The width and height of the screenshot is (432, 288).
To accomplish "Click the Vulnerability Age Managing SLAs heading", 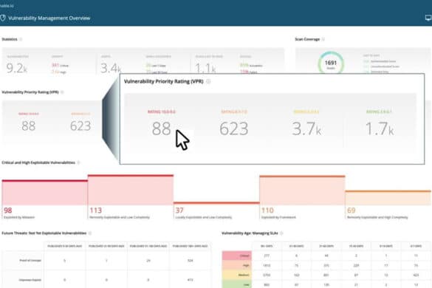I will pos(250,233).
